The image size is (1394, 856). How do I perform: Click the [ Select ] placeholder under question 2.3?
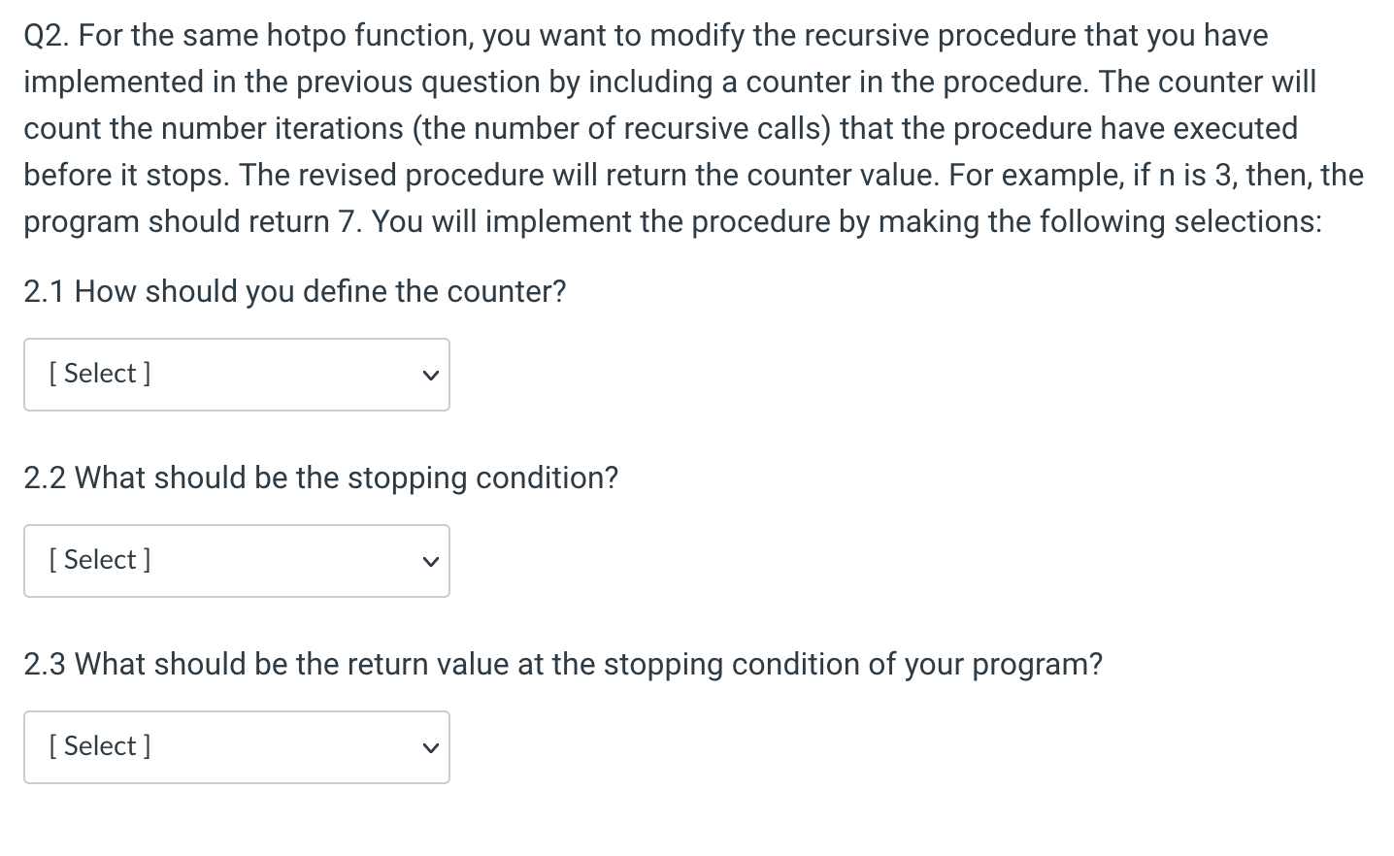point(100,746)
